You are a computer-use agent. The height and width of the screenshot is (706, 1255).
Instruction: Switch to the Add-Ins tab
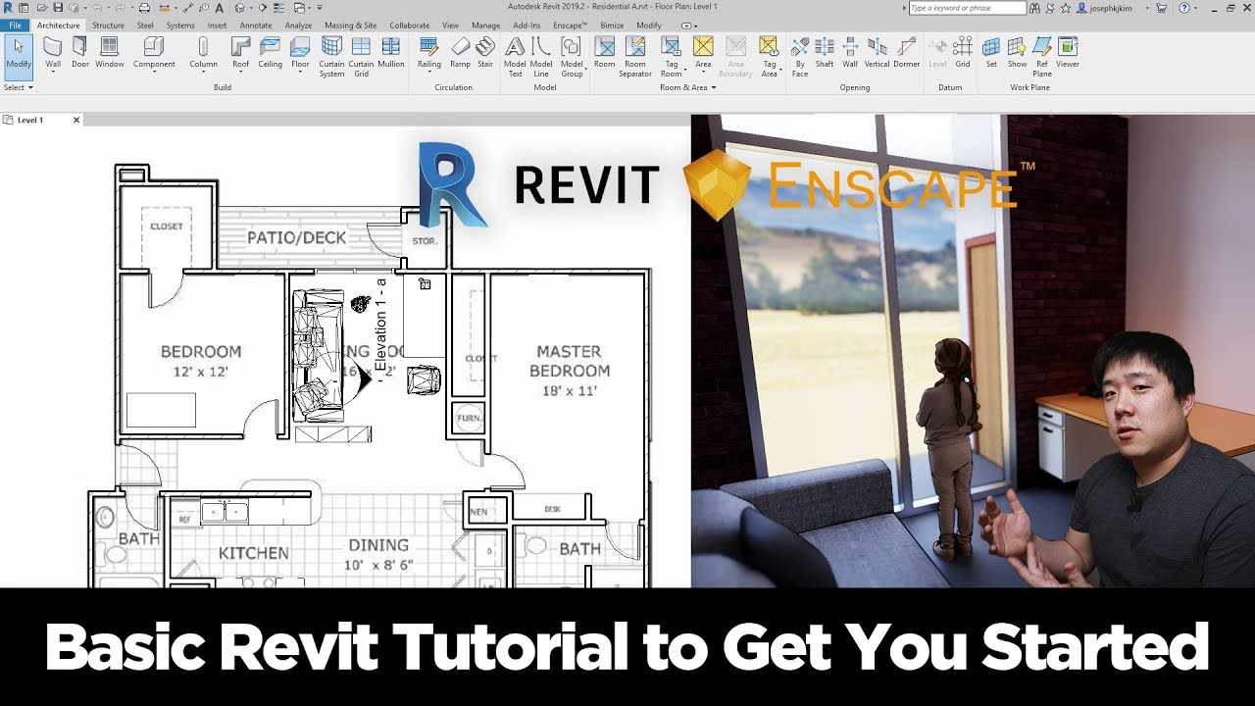tap(527, 25)
